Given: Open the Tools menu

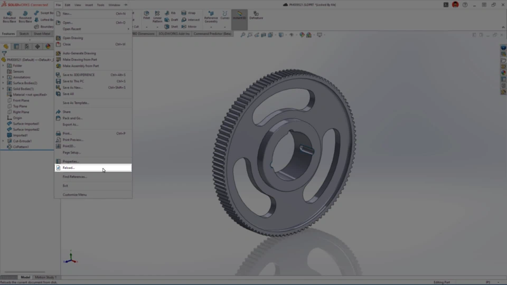Looking at the screenshot, I should tap(100, 5).
